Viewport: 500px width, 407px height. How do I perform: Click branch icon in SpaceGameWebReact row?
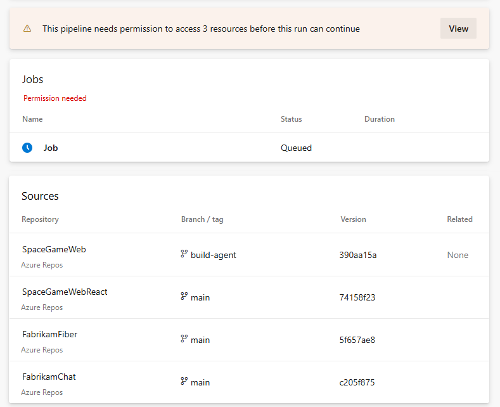[184, 297]
